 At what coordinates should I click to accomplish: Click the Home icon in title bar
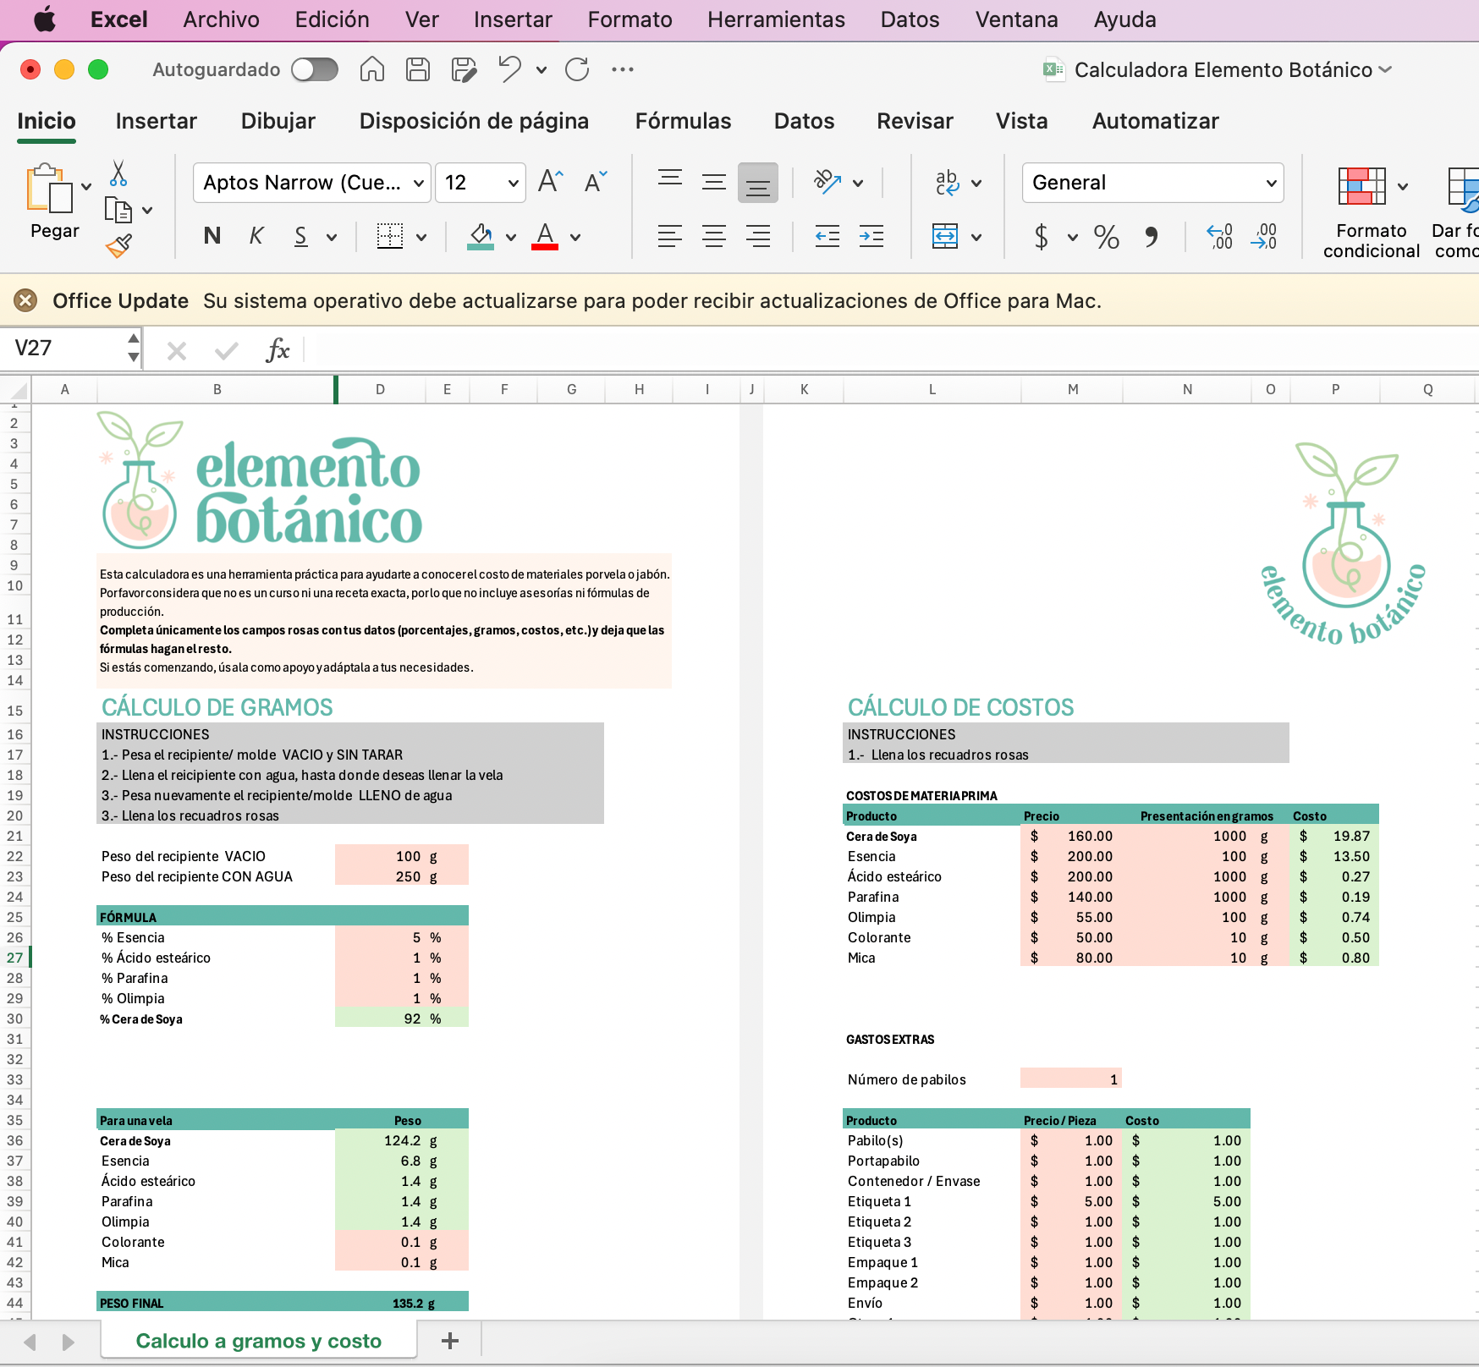point(372,69)
